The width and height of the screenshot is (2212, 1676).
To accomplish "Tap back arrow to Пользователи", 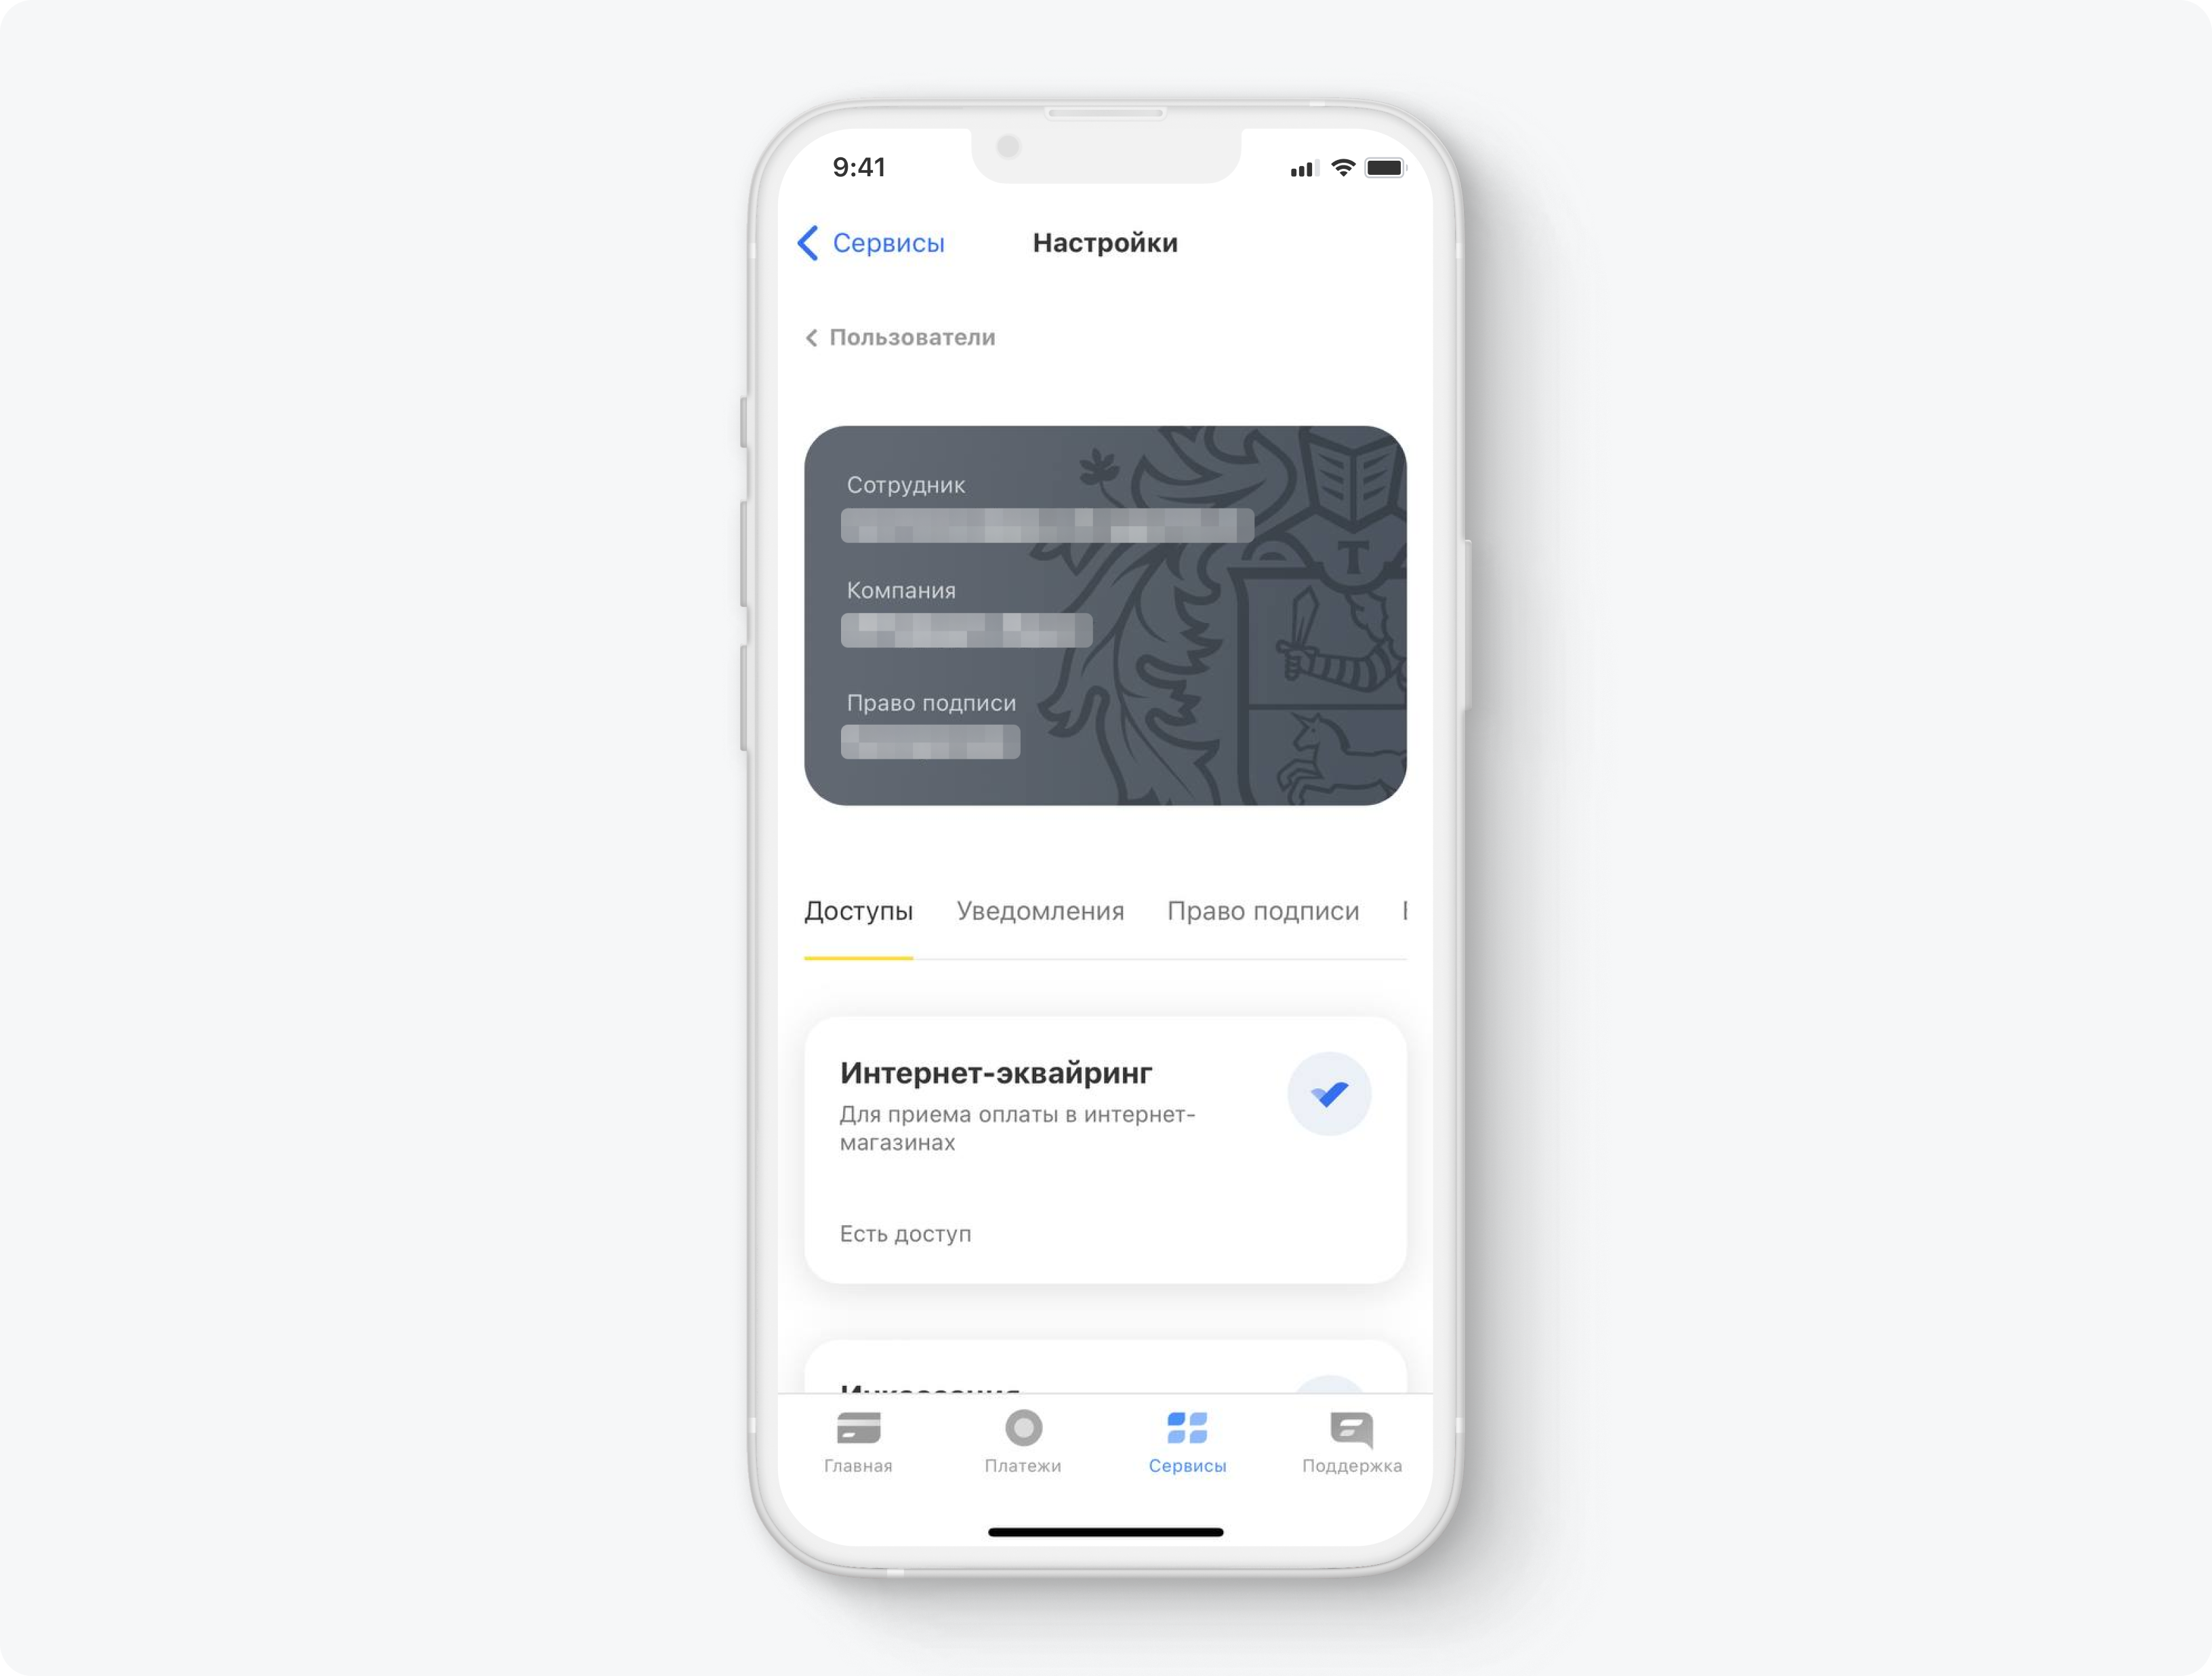I will (813, 336).
